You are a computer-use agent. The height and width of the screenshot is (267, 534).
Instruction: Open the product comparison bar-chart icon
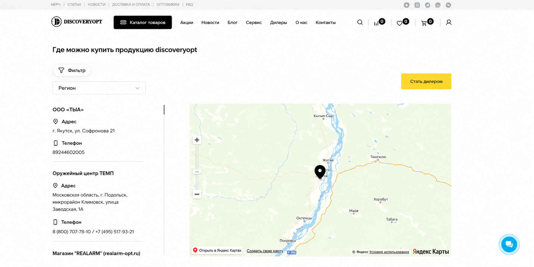376,23
